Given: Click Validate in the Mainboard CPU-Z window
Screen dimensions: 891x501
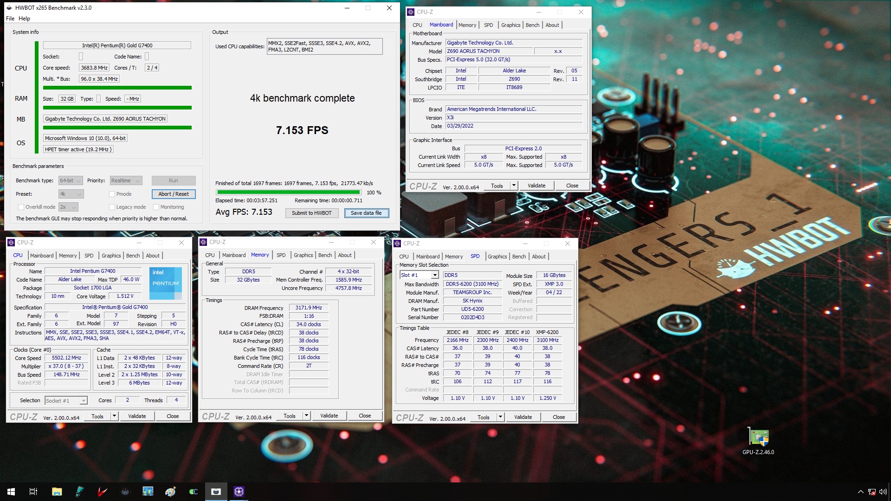Looking at the screenshot, I should 536,186.
